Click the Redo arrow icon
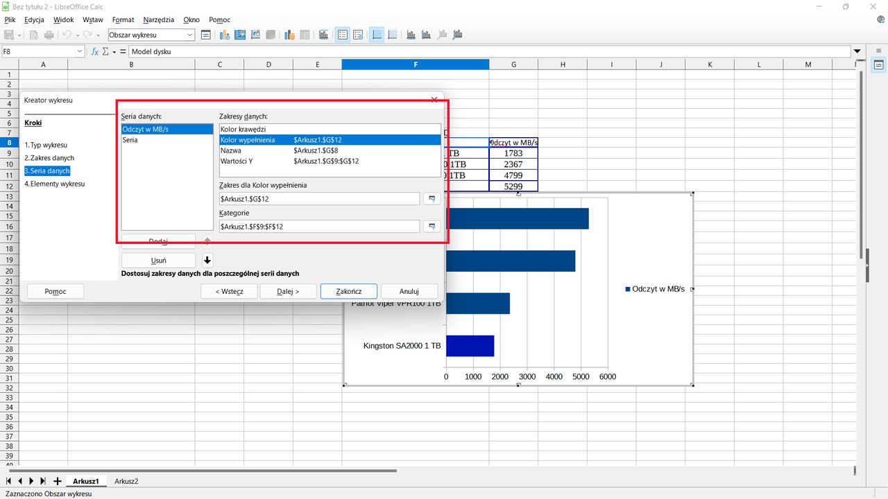Image resolution: width=888 pixels, height=499 pixels. tap(87, 35)
